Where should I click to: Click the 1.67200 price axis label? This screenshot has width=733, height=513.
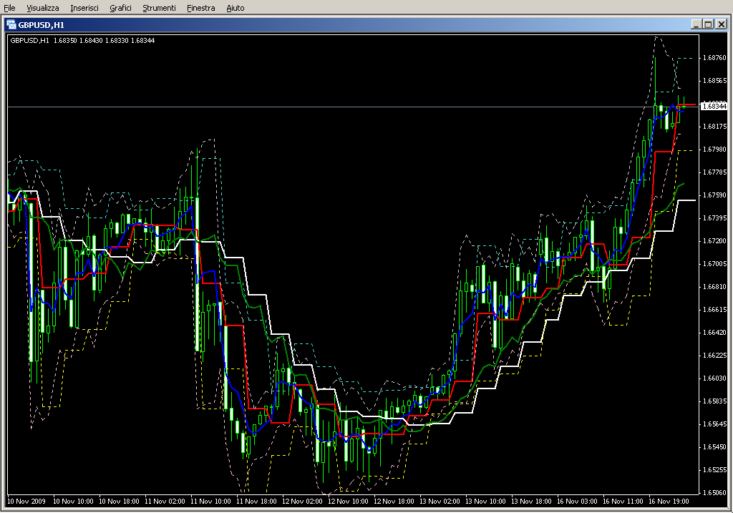point(715,241)
